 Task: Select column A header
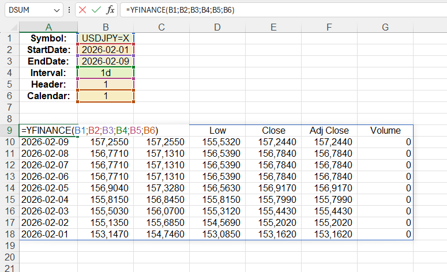tap(48, 27)
